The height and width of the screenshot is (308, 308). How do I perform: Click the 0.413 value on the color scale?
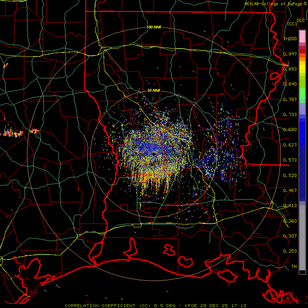click(290, 206)
